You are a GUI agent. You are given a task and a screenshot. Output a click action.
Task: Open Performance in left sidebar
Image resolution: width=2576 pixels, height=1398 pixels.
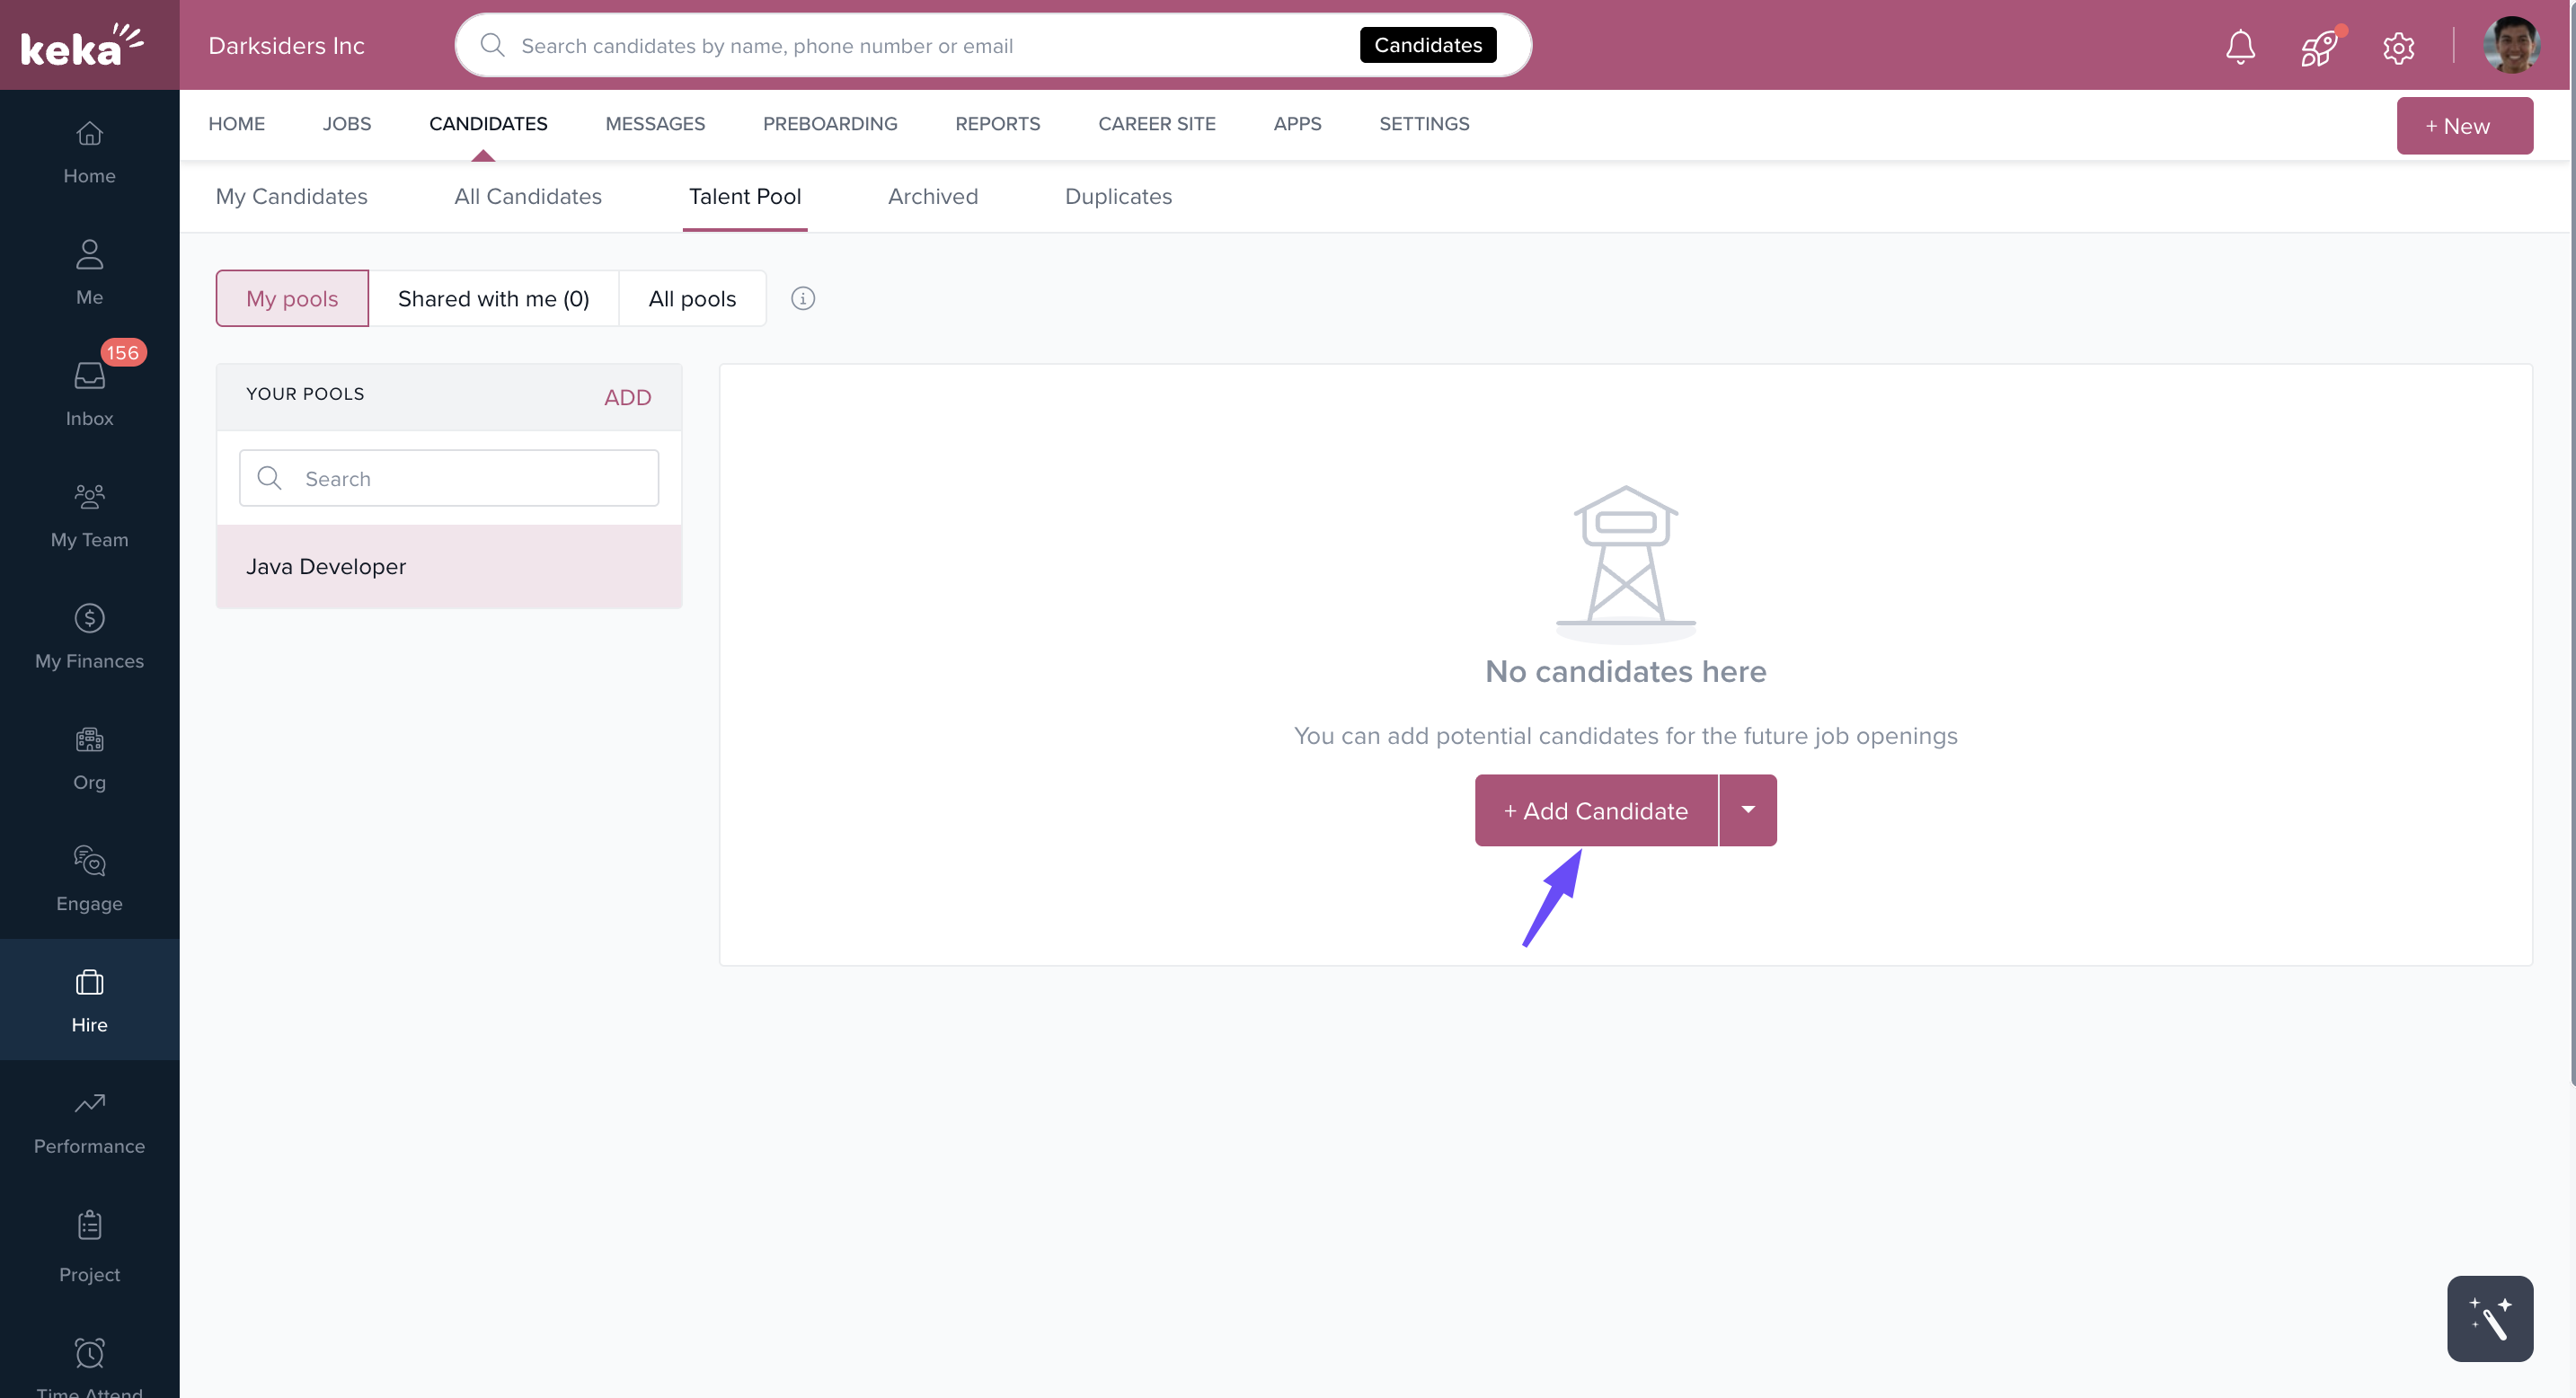coord(89,1121)
